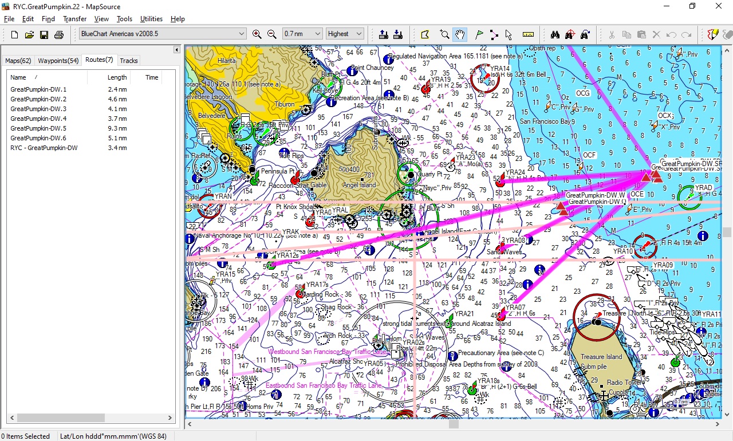Image resolution: width=733 pixels, height=441 pixels.
Task: Select route GreatPumpkin-DW.6
Action: (38, 138)
